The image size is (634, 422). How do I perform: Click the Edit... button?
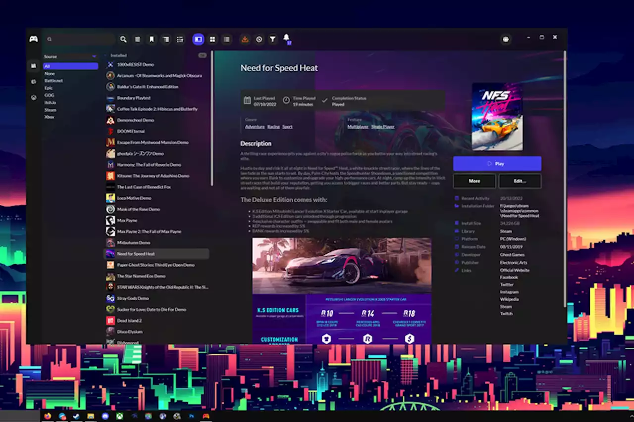coord(520,181)
